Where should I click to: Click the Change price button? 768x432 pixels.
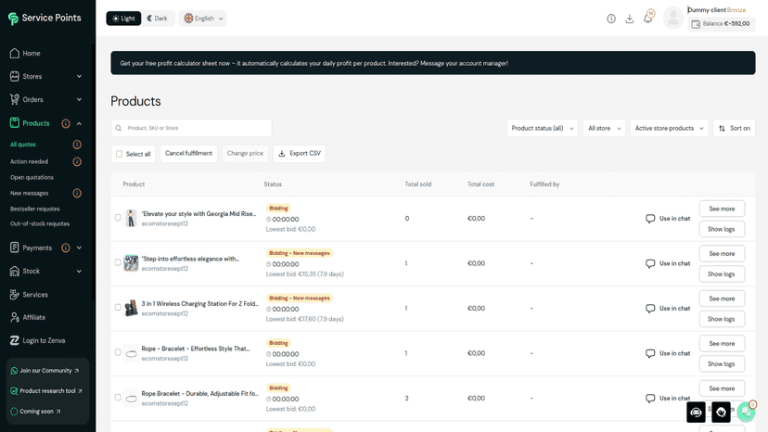(245, 154)
